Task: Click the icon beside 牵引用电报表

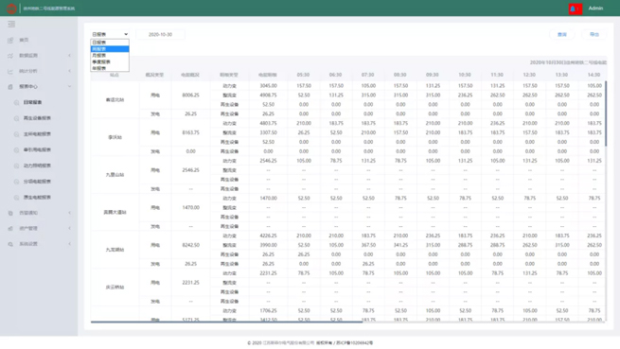Action: pos(17,149)
